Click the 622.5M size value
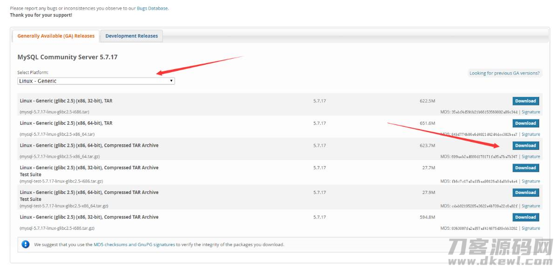Image resolution: width=559 pixels, height=268 pixels. point(427,101)
